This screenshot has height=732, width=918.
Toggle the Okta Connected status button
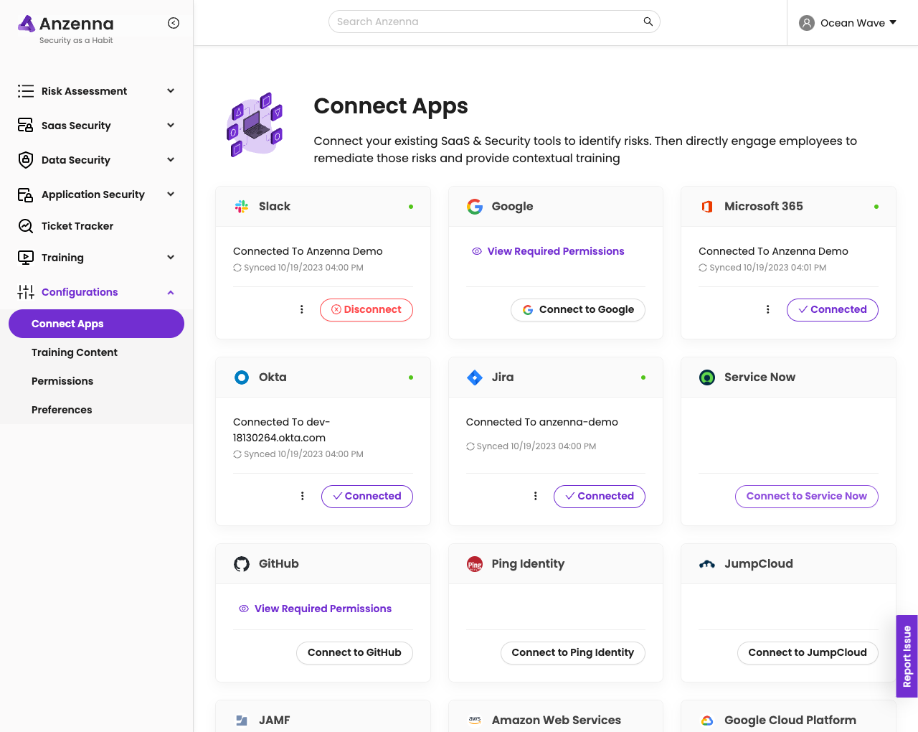point(366,496)
